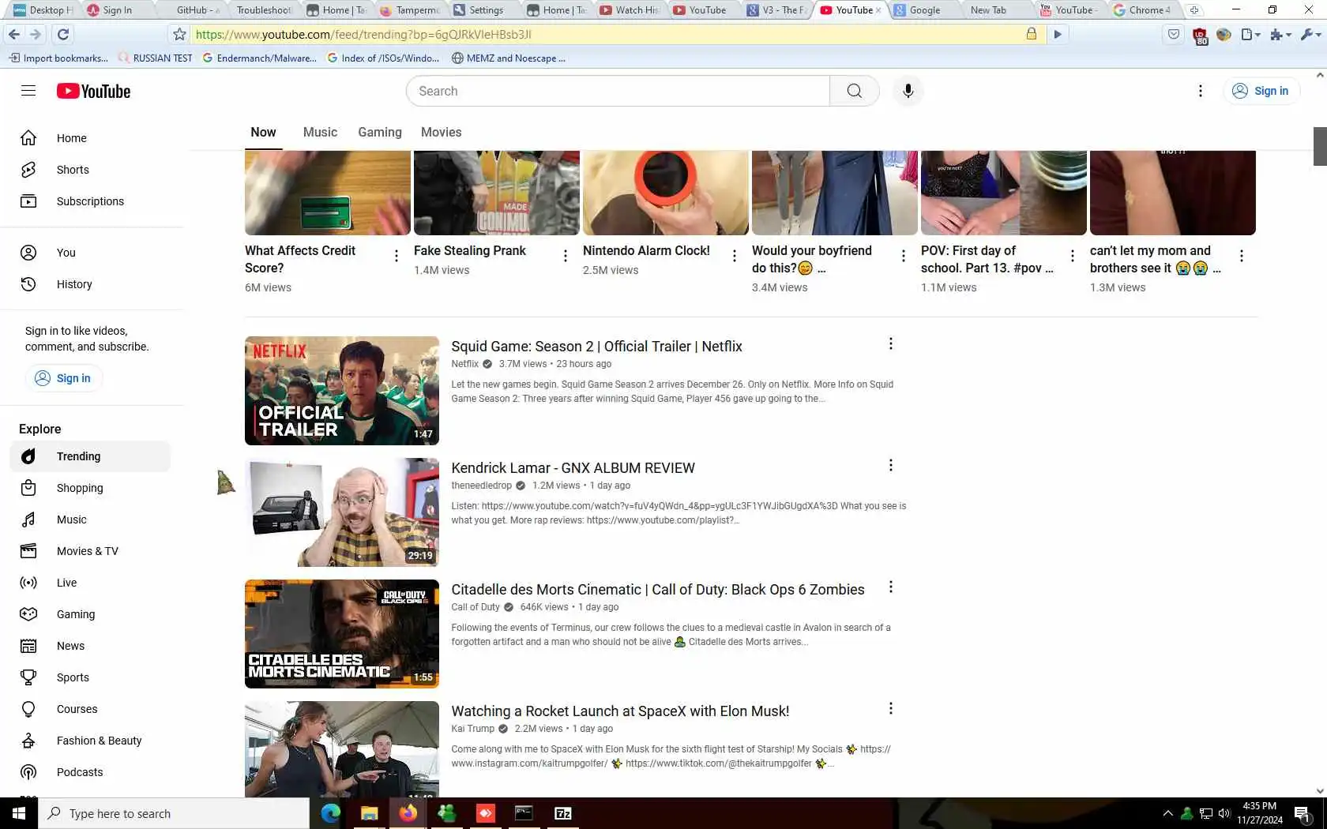Click Sign in button in sidebar
The width and height of the screenshot is (1327, 829).
coord(63,378)
